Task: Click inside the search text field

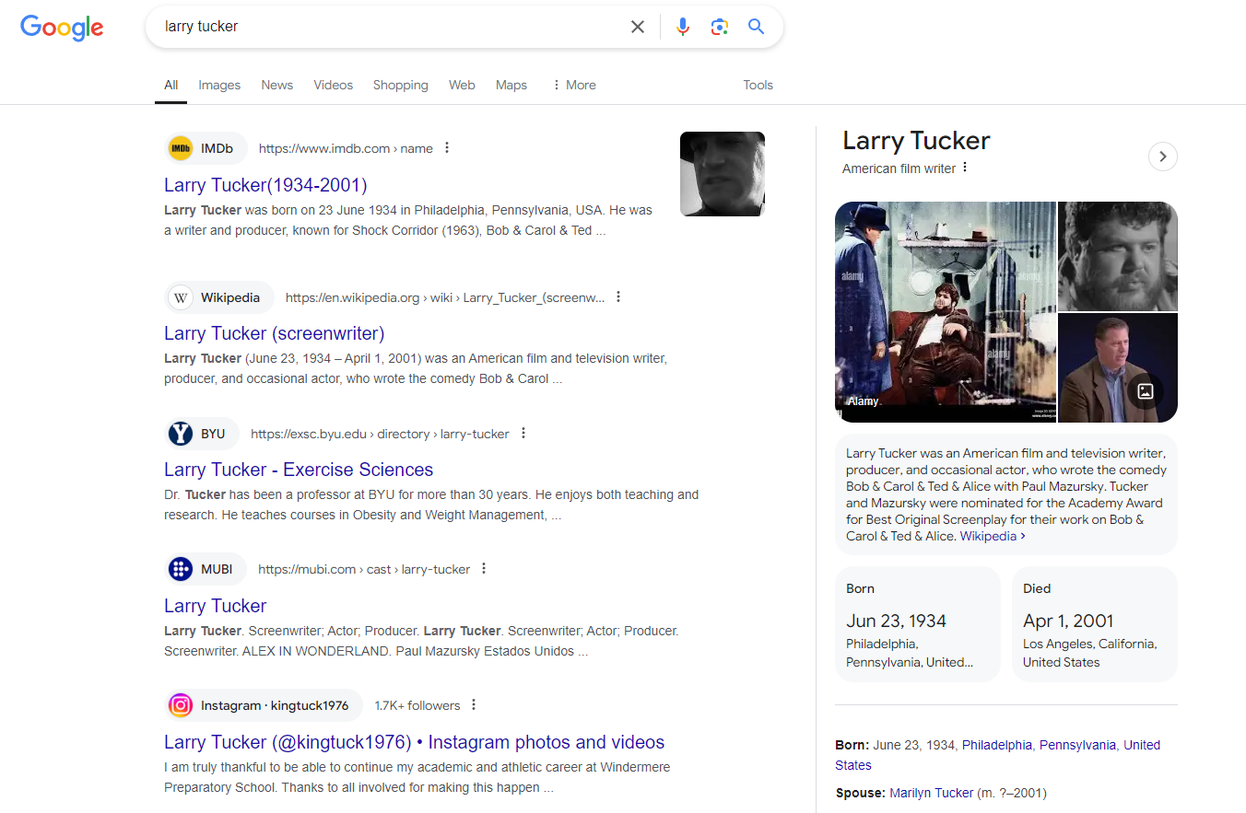Action: point(387,27)
